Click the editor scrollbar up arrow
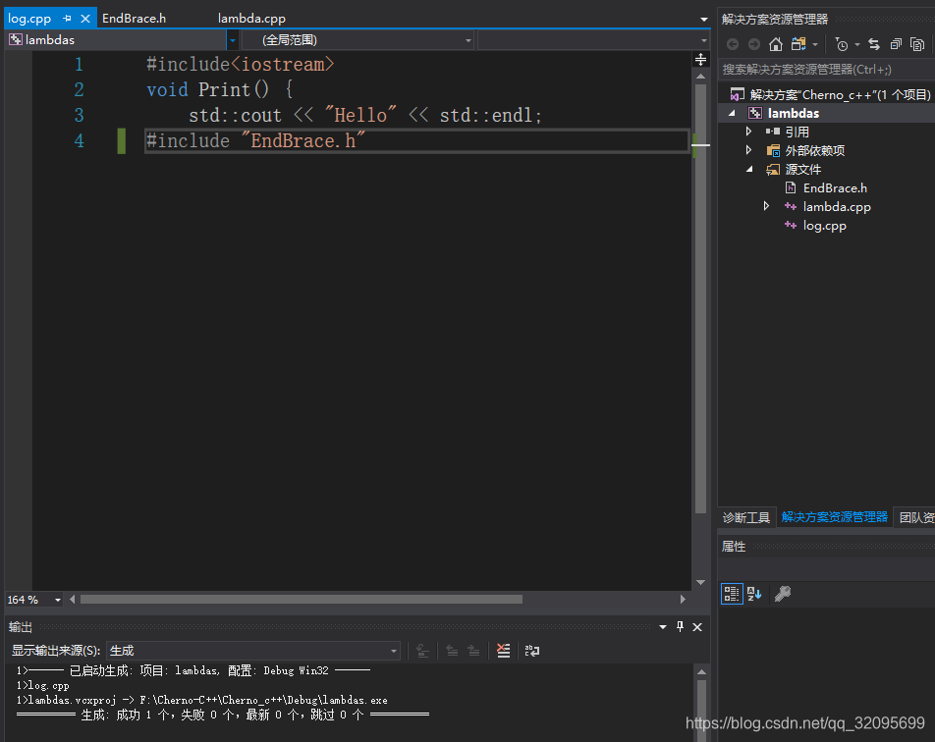935x742 pixels. tap(700, 77)
